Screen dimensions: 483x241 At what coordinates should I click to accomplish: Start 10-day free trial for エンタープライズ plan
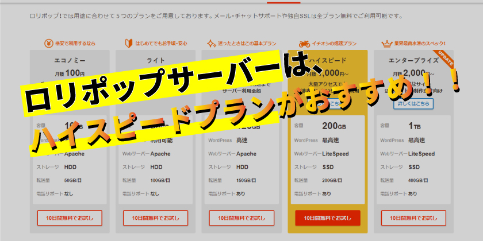pos(413,218)
